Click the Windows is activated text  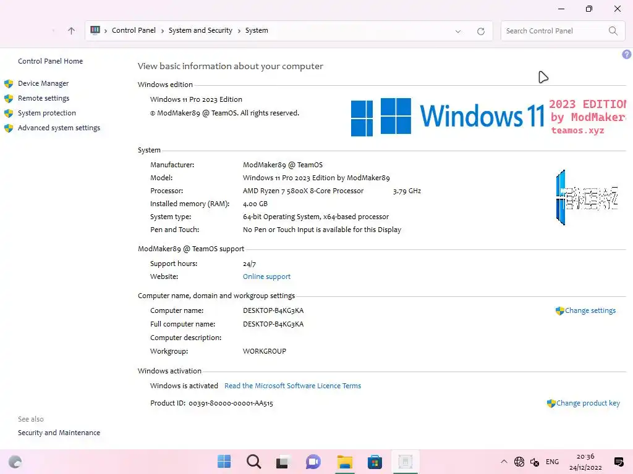pos(184,386)
